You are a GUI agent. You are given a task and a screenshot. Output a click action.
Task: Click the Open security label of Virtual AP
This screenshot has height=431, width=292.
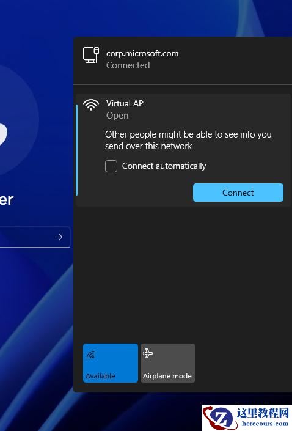click(117, 116)
